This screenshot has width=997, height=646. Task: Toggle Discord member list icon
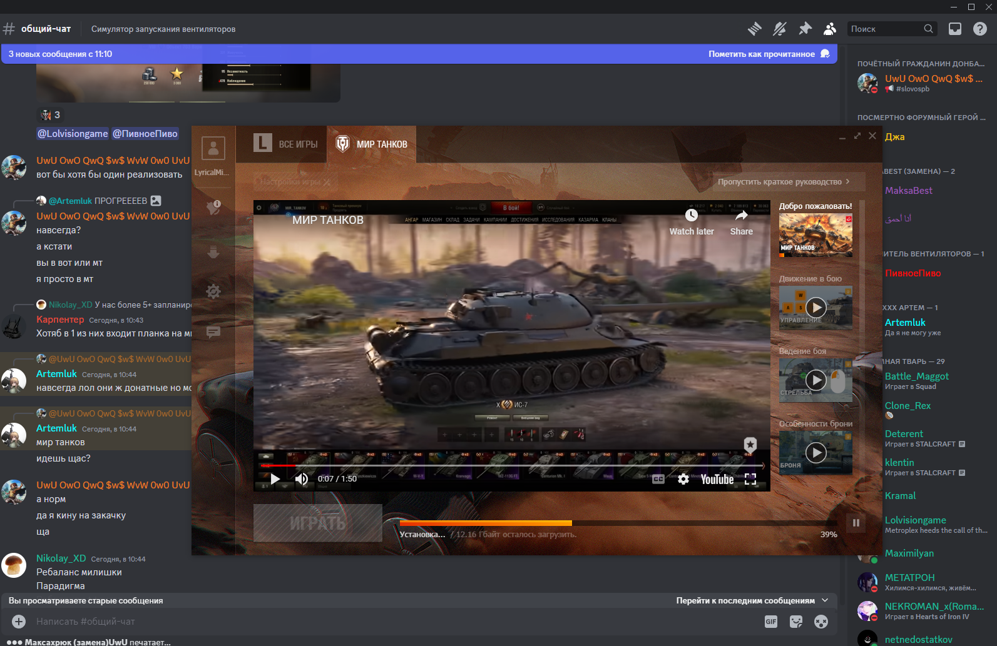[830, 29]
